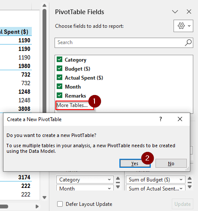Uncheck the Category field checkbox
198x211 pixels.
[x=59, y=59]
